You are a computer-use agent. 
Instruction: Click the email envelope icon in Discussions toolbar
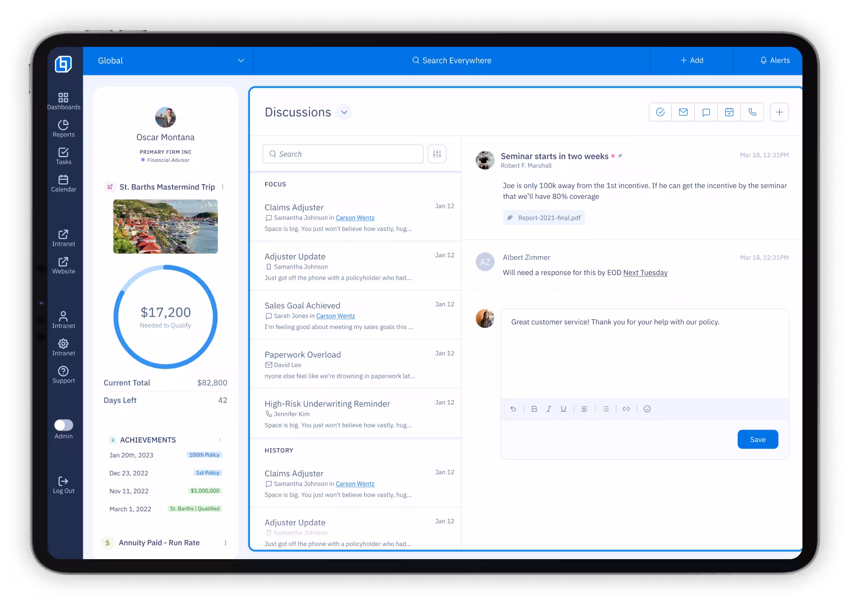[683, 112]
